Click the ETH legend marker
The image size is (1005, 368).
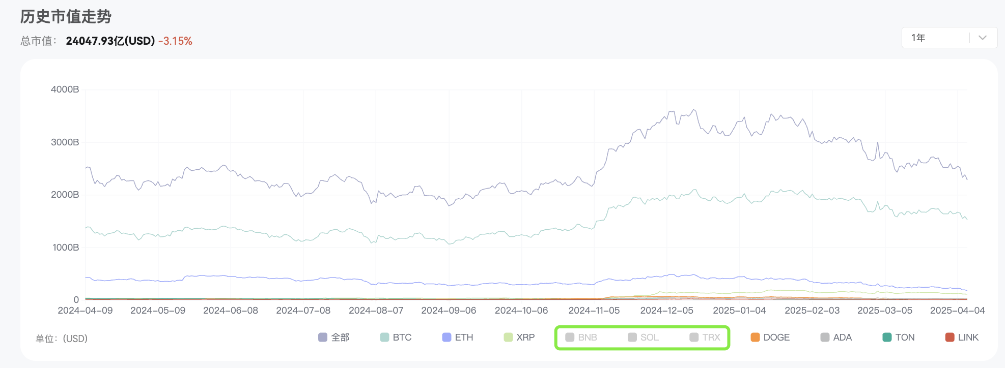[x=447, y=338]
